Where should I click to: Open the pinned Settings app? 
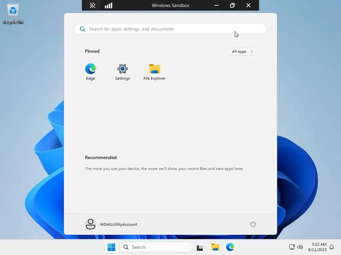[123, 72]
